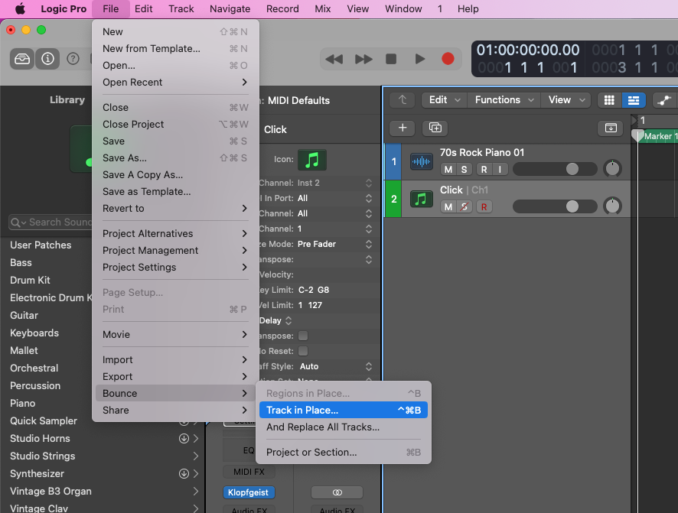Viewport: 678px width, 513px height.
Task: Switch to grid view in the Edit toolbar
Action: pyautogui.click(x=609, y=100)
